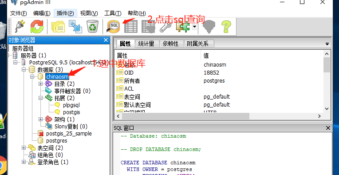Expand the 目录 (2) tree node

[x=40, y=84]
